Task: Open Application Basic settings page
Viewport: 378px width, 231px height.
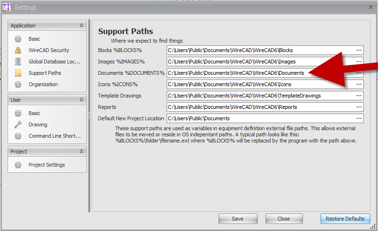Action: click(x=34, y=39)
